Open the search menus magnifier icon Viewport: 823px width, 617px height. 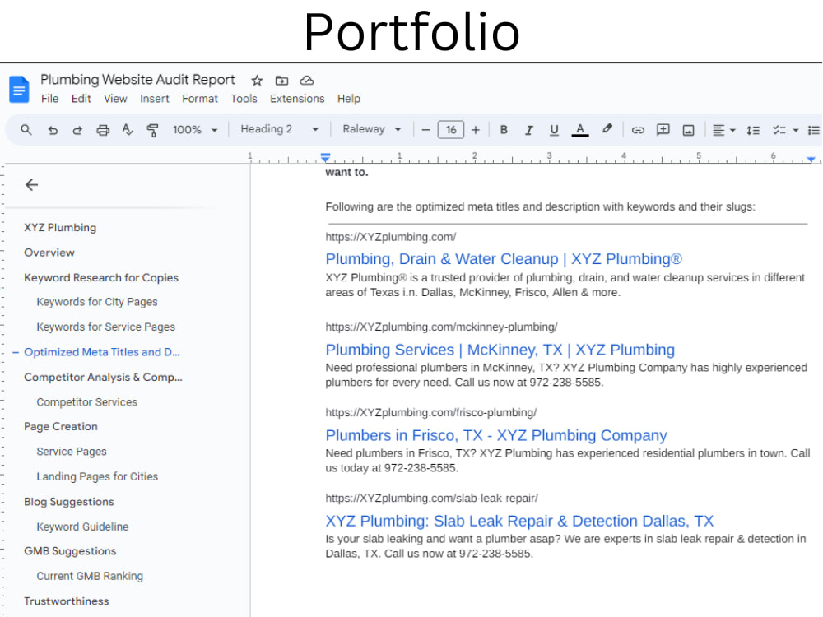pyautogui.click(x=26, y=130)
